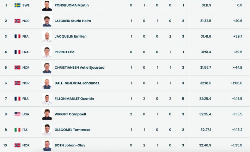Click DALE-SKJEVDAL Johannes name link

pyautogui.click(x=77, y=83)
